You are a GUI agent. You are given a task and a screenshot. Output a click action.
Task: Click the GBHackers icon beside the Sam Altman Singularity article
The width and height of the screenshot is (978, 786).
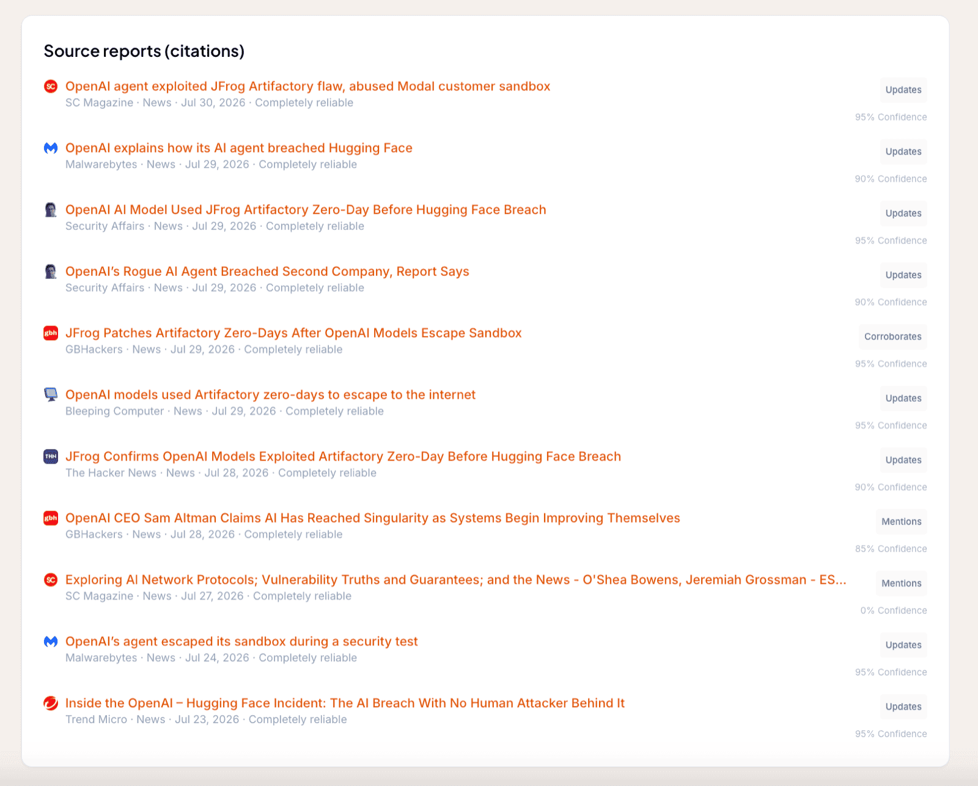(51, 518)
